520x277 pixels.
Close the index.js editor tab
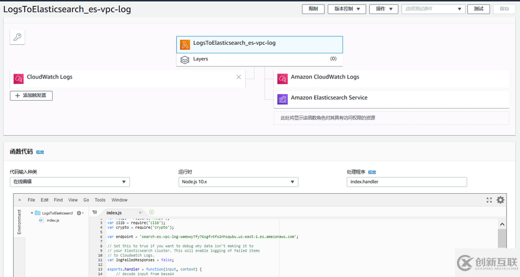(x=140, y=213)
